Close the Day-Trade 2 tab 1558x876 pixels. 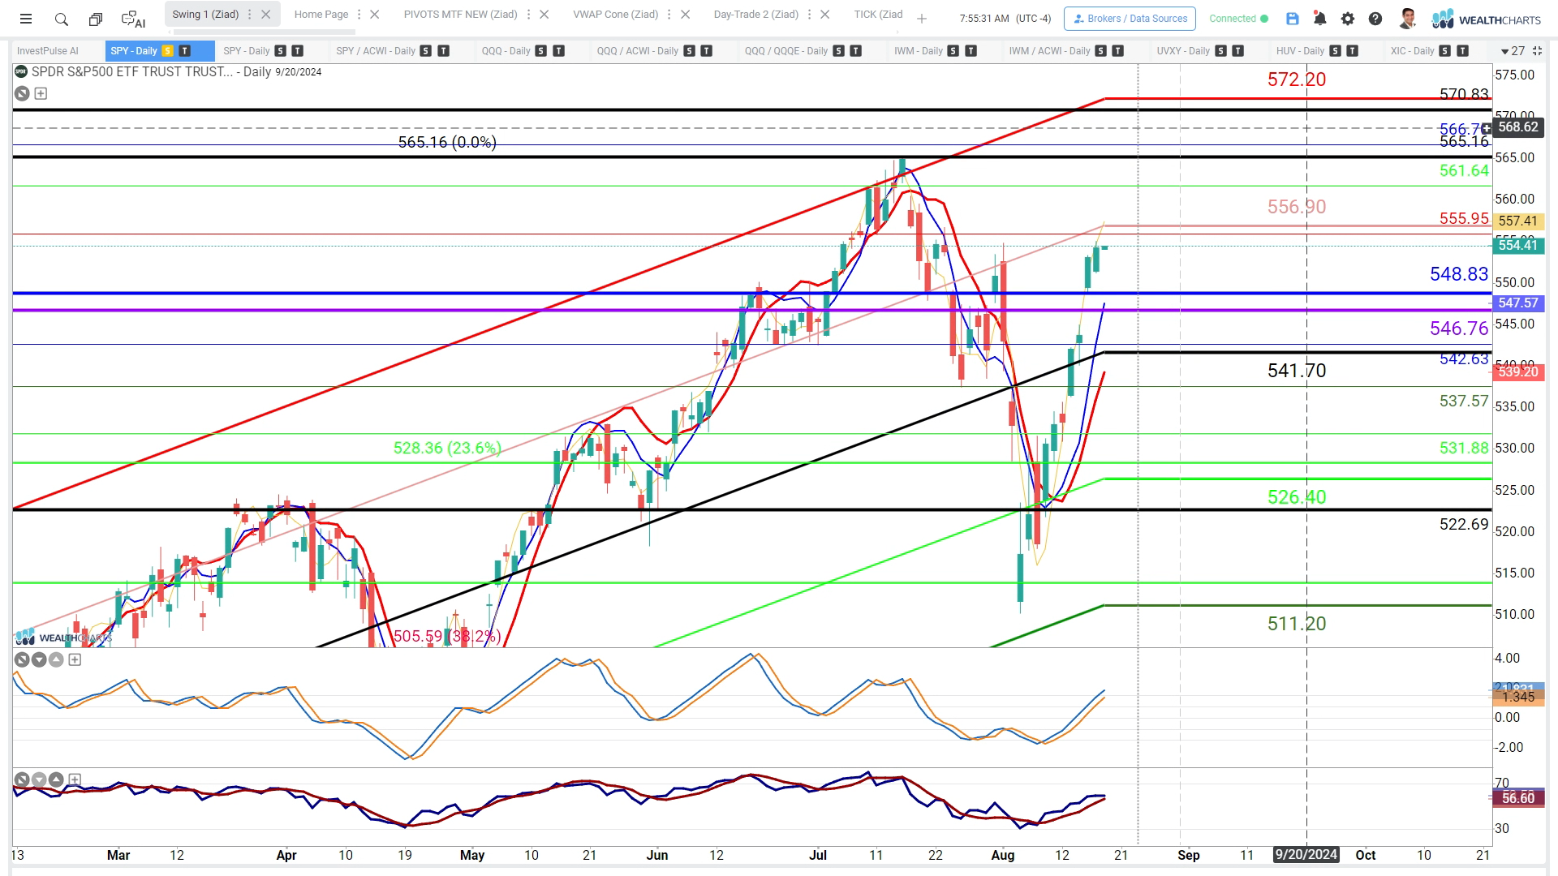click(824, 15)
